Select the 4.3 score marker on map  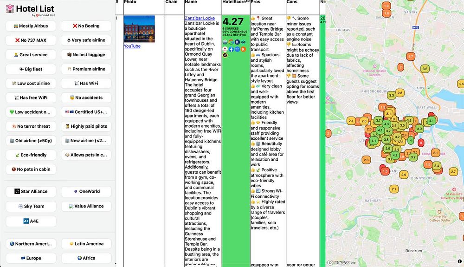click(x=386, y=124)
